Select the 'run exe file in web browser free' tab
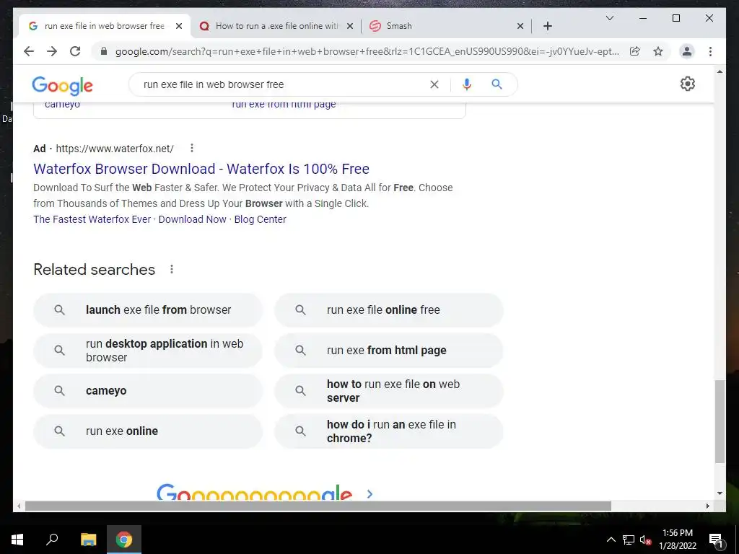Image resolution: width=739 pixels, height=554 pixels. coord(104,26)
